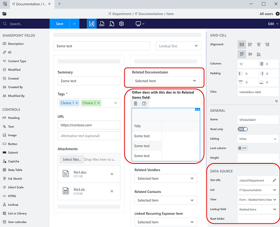Toggle the Read-only switch

click(x=243, y=129)
